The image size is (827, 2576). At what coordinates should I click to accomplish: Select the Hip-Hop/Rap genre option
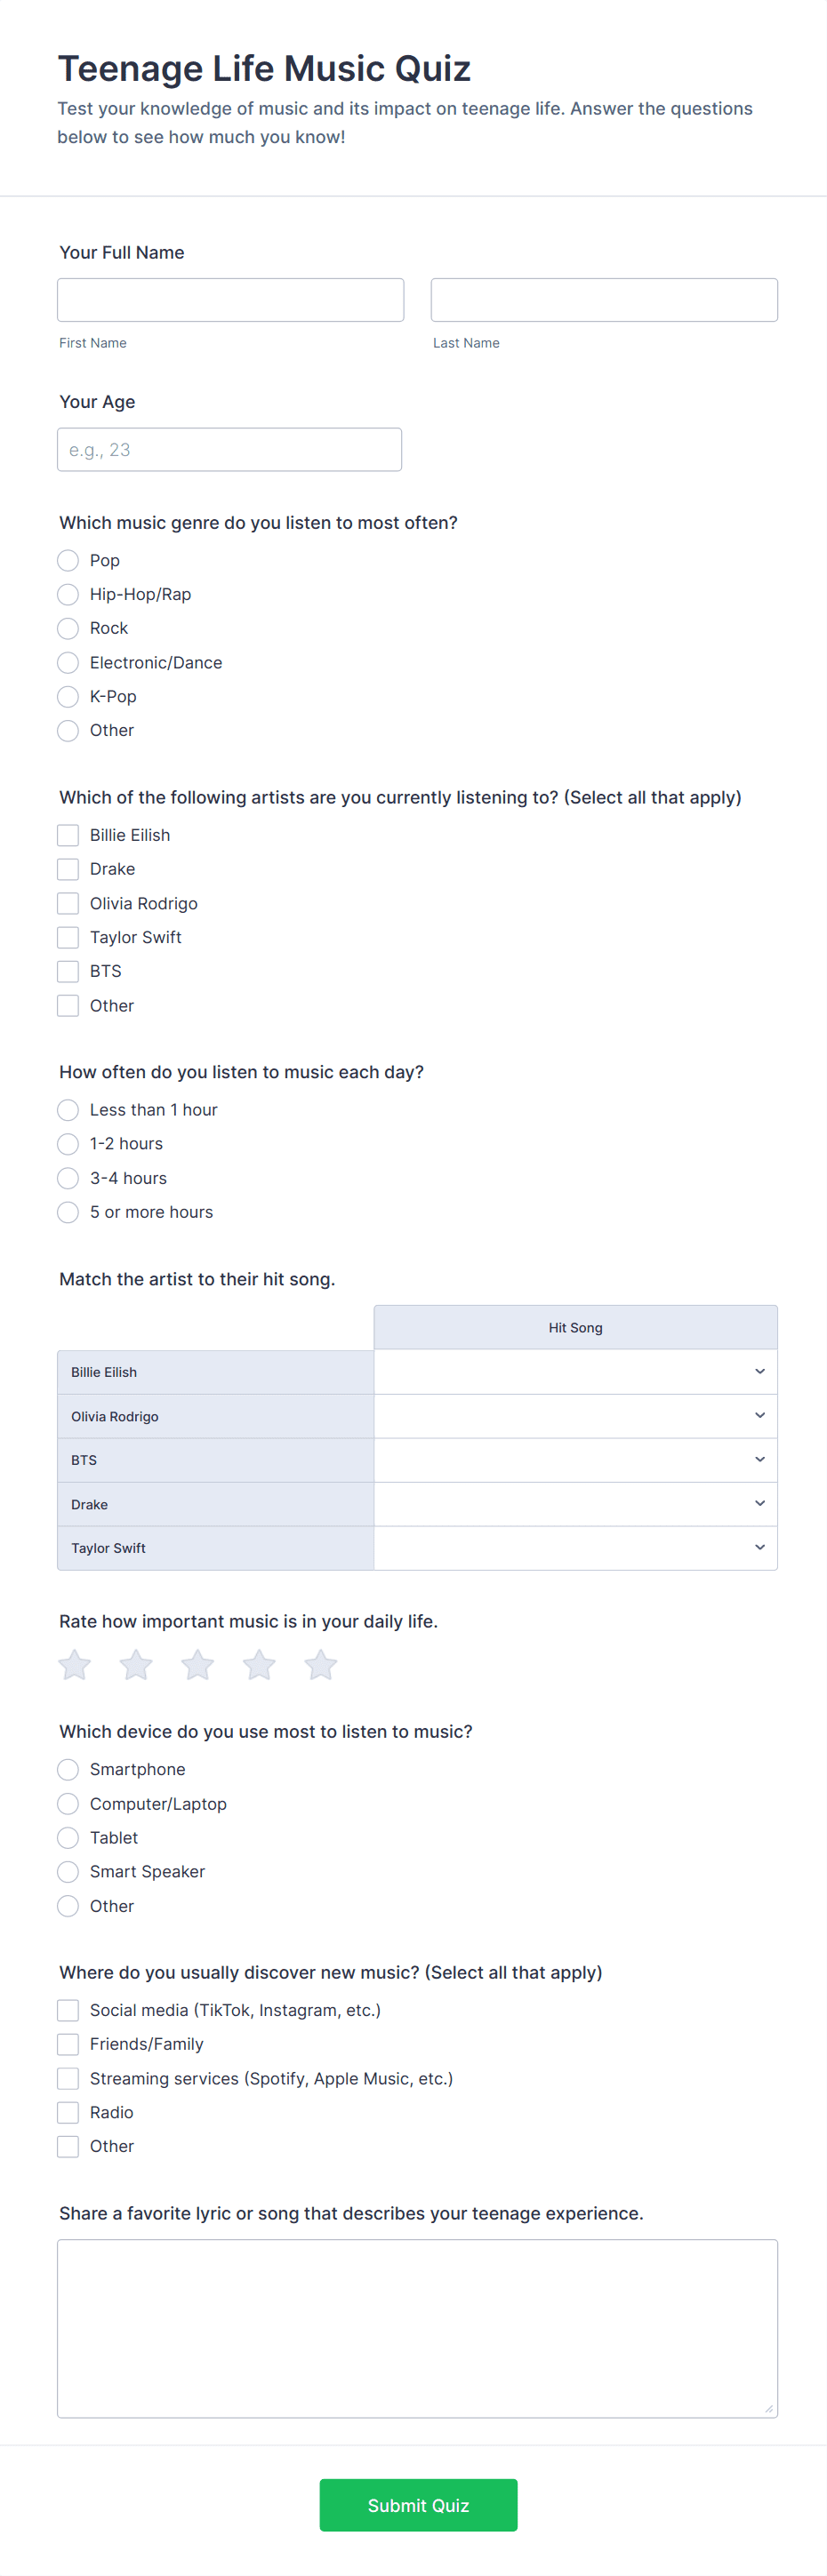pyautogui.click(x=68, y=595)
